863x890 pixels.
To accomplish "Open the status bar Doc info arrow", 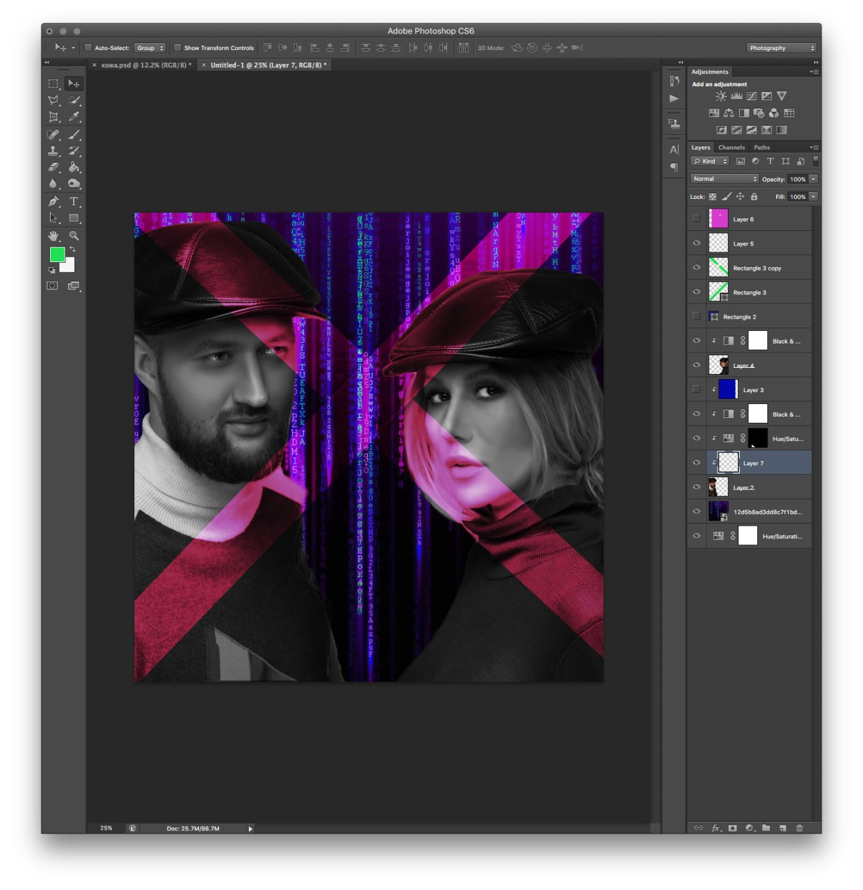I will click(250, 828).
